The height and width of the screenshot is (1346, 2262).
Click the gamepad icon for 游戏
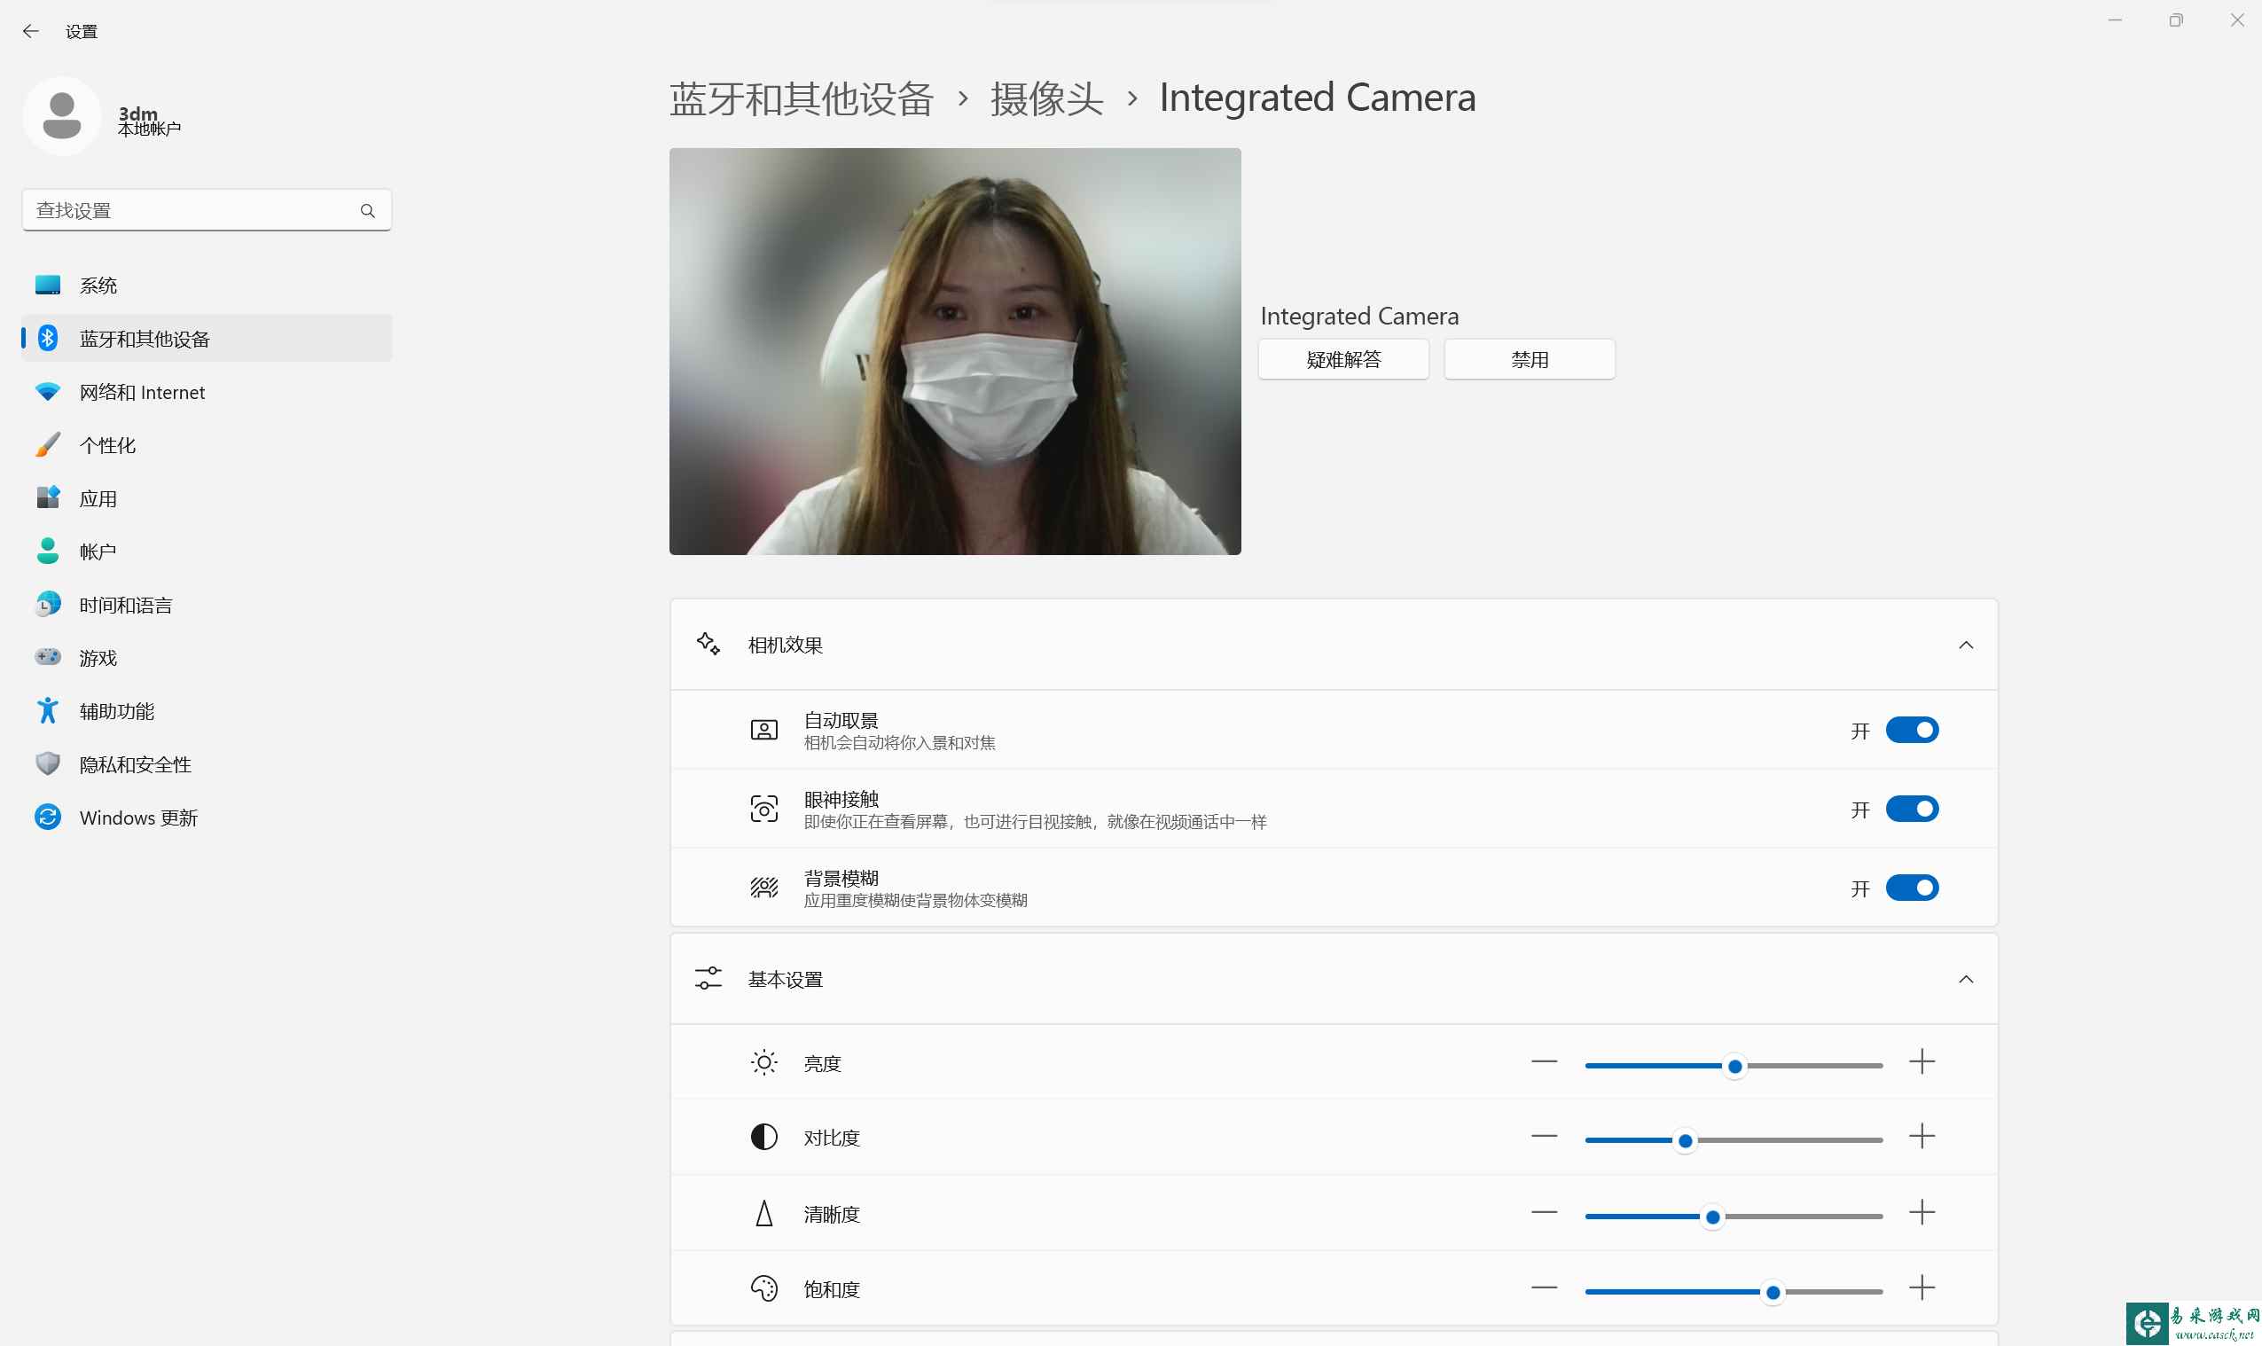click(48, 657)
